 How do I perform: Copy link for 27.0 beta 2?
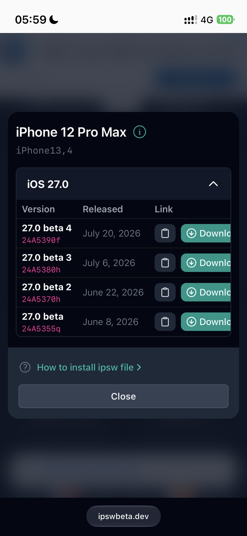pyautogui.click(x=165, y=292)
